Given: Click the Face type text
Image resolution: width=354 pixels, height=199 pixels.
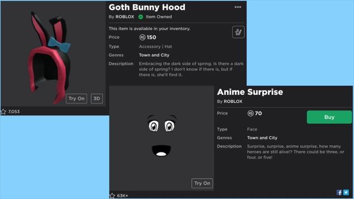Looking at the screenshot, I should (252, 129).
